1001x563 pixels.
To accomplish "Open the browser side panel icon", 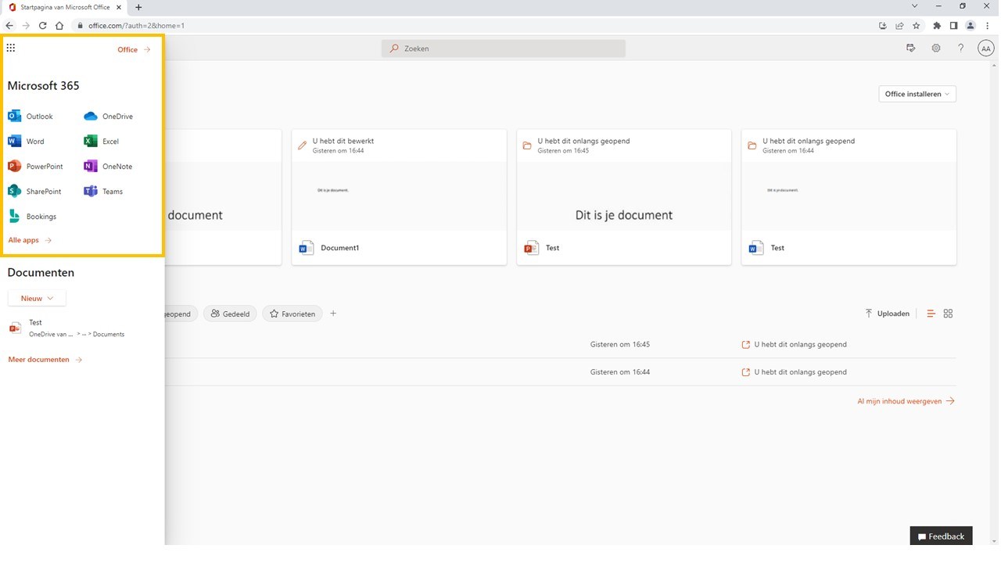I will (953, 26).
